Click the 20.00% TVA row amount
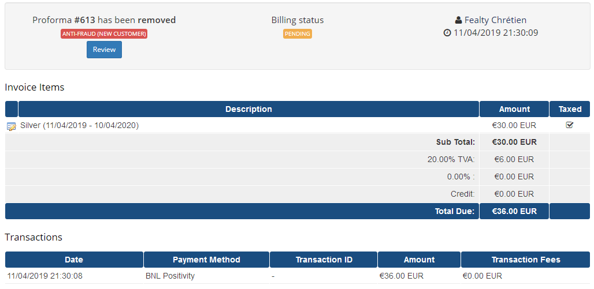594x289 pixels. [x=514, y=159]
